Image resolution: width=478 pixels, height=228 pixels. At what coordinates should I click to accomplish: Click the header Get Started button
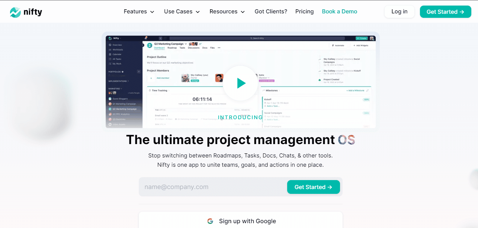pos(445,12)
